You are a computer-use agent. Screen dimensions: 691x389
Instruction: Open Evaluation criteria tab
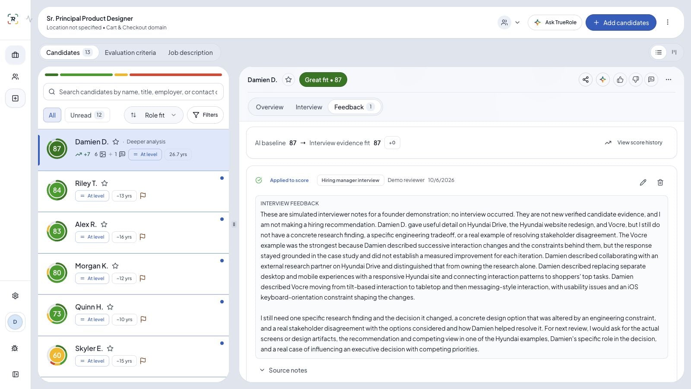click(130, 52)
